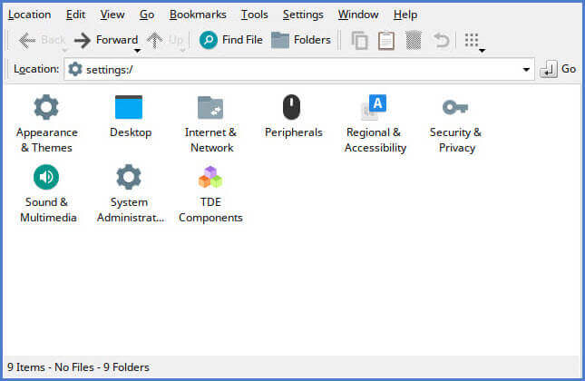Click the Paste clipboard icon

386,40
